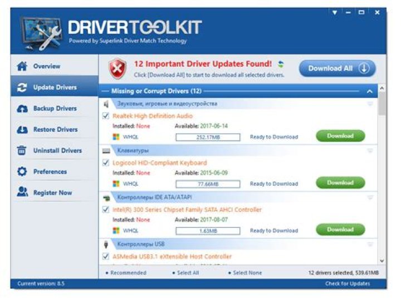Uncheck Realtek High Definition Audio checkbox
The height and width of the screenshot is (298, 401).
click(106, 116)
